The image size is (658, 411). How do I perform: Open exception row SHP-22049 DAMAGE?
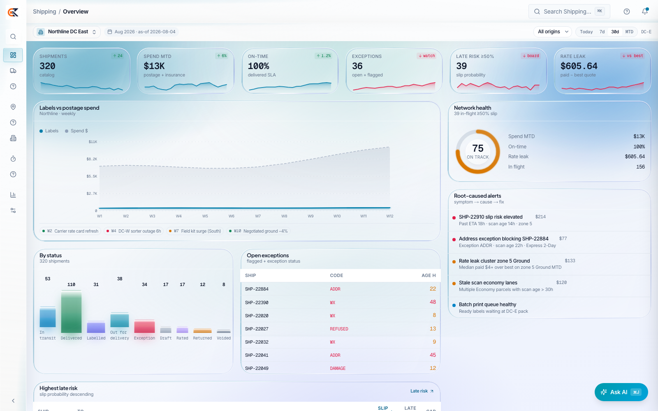click(341, 368)
